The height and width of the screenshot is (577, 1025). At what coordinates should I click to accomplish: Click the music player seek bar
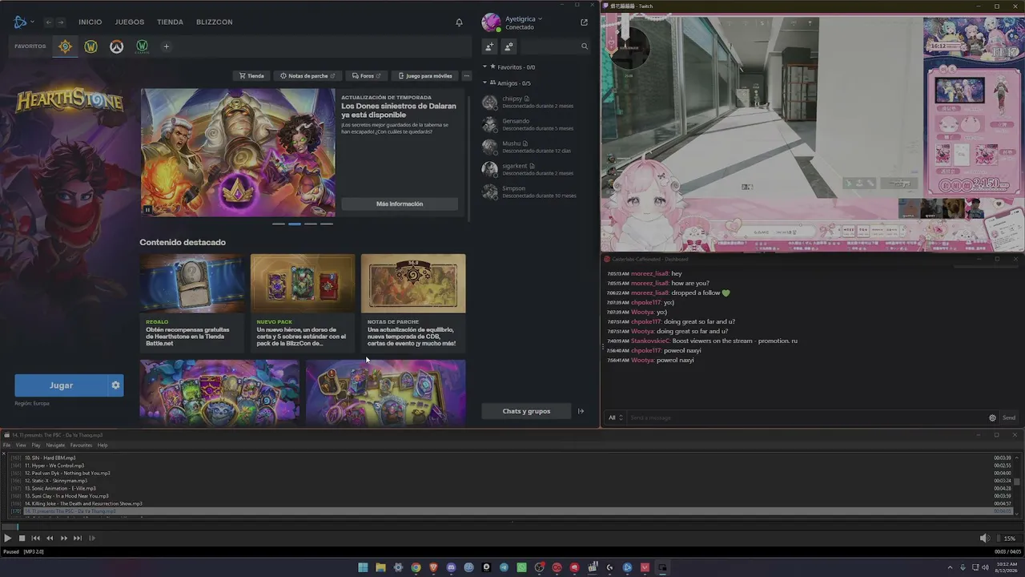click(x=512, y=527)
